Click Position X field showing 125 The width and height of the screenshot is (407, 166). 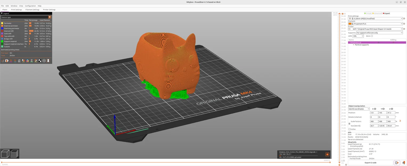(374, 113)
